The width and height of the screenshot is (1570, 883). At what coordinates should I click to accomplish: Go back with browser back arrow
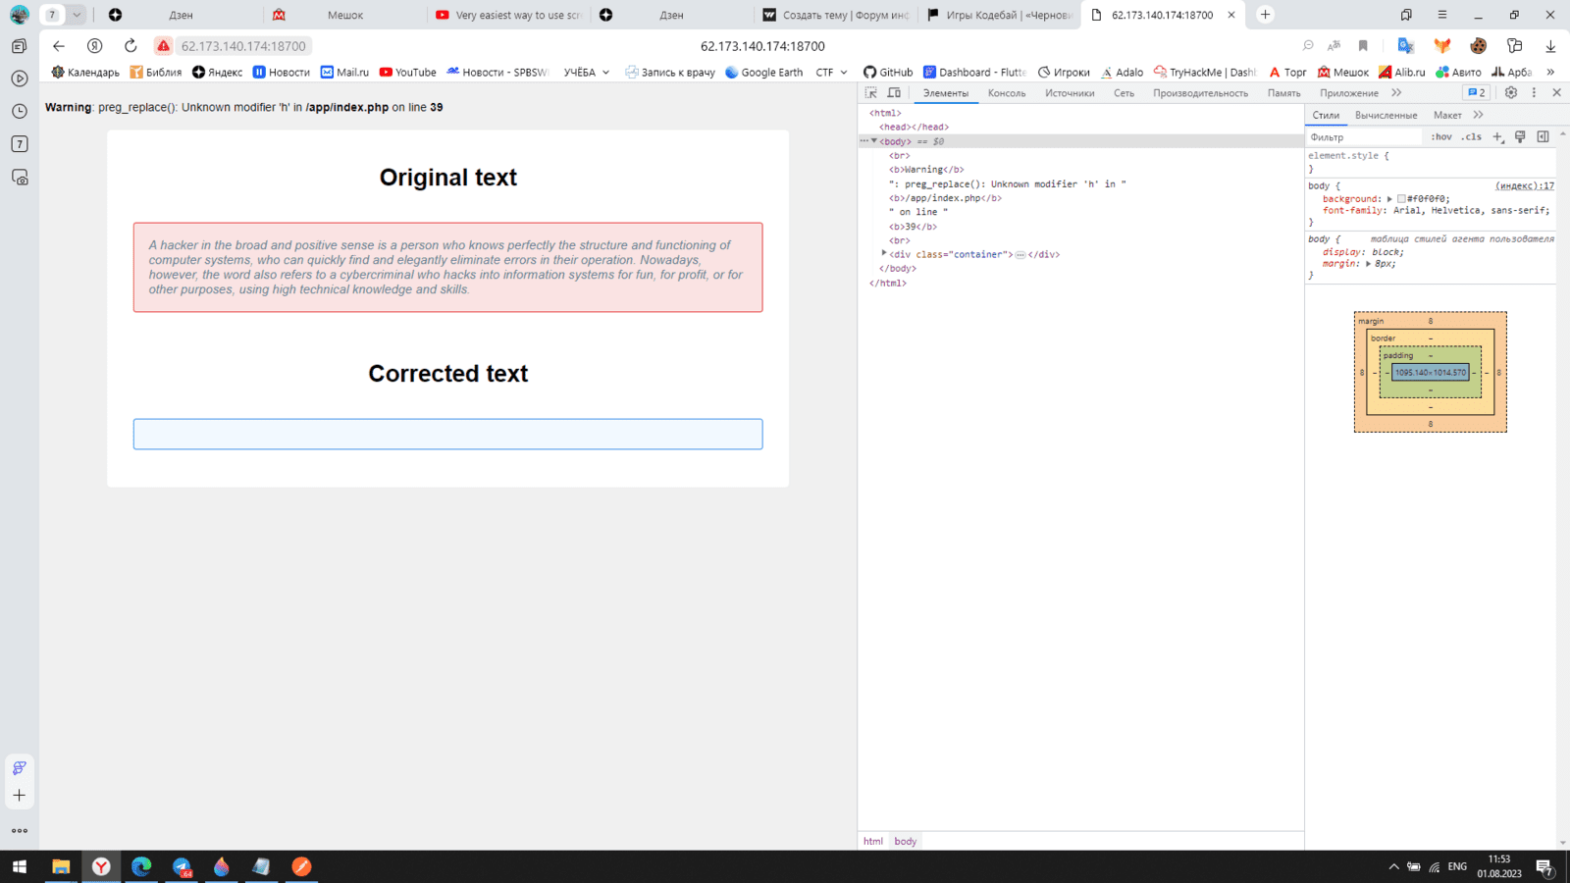[59, 46]
